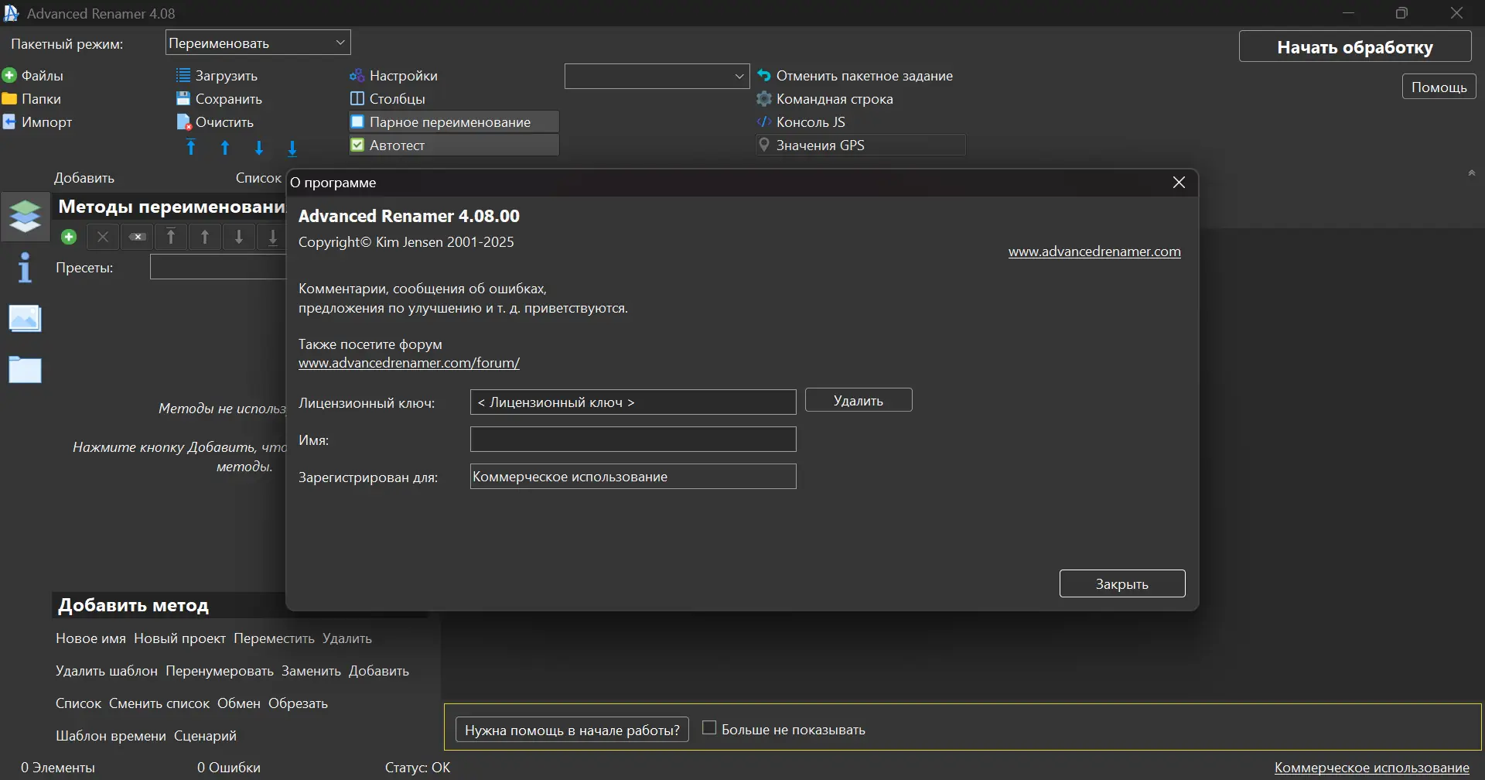
Task: Click the green plus add-method icon
Action: pyautogui.click(x=69, y=237)
